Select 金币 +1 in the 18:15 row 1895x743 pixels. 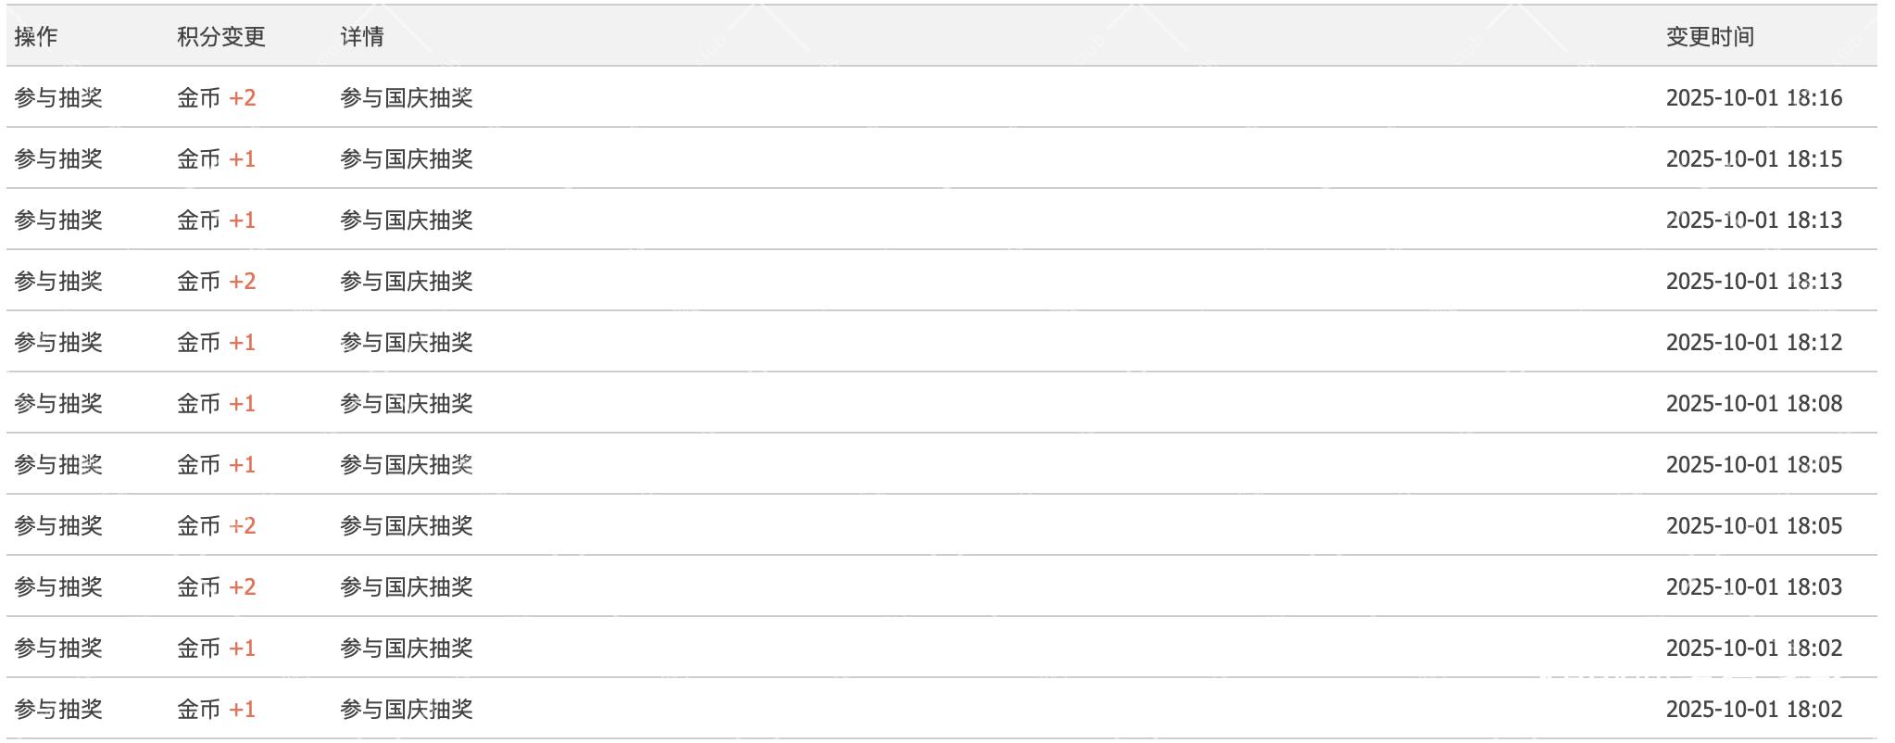click(217, 158)
